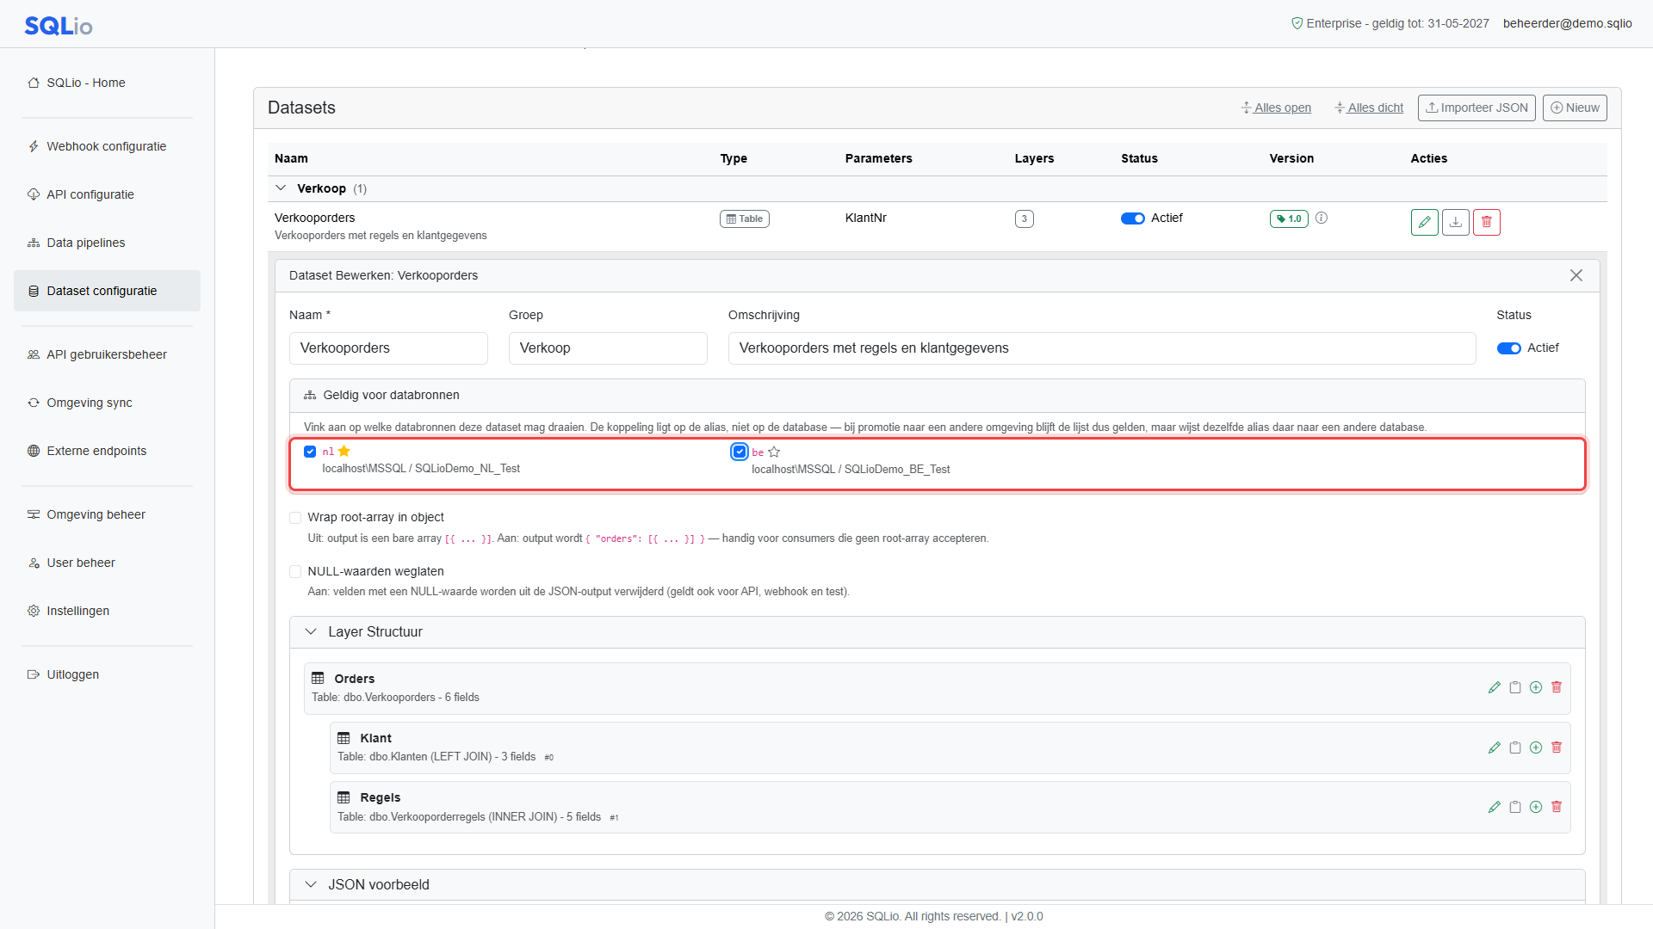
Task: Close the Dataset Bewerken panel
Action: pyautogui.click(x=1576, y=275)
